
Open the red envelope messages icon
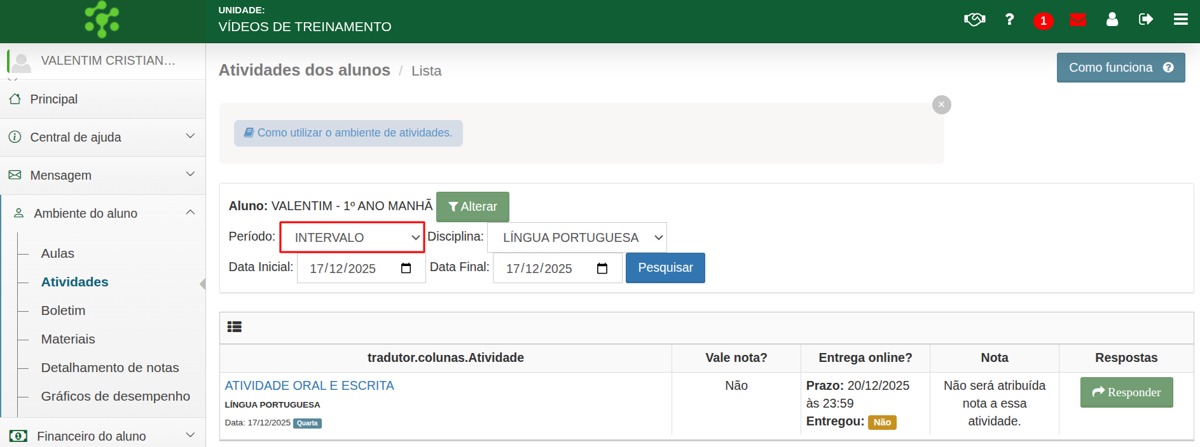click(1077, 20)
